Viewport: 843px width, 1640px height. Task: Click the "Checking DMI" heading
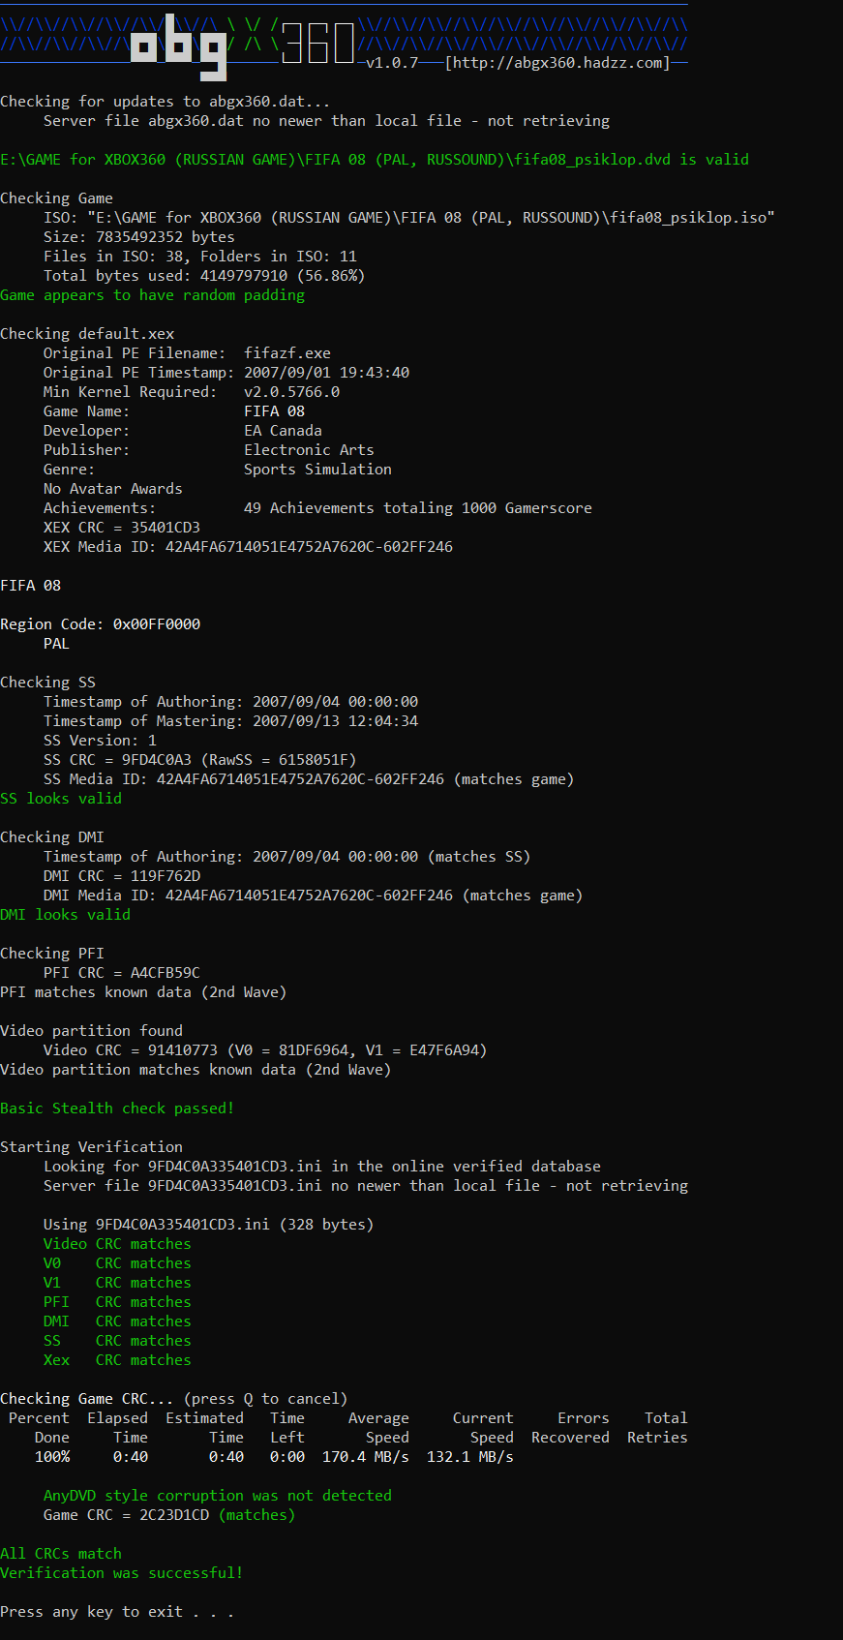(52, 837)
